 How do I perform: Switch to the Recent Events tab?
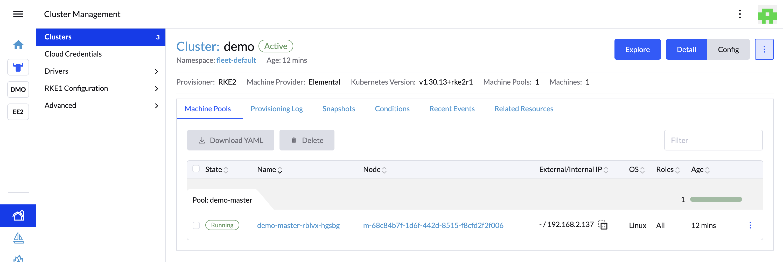click(x=452, y=109)
